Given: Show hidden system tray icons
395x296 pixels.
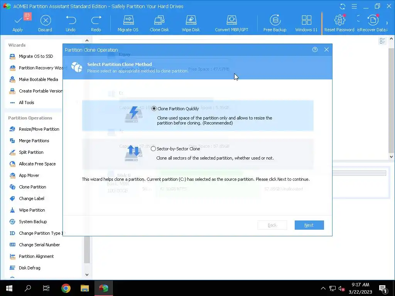Looking at the screenshot, I should pyautogui.click(x=323, y=288).
